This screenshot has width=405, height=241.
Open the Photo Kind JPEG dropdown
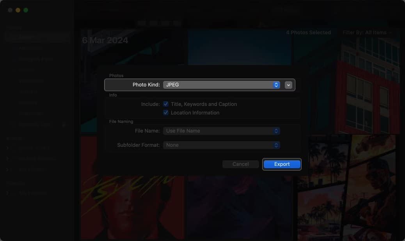pos(221,85)
